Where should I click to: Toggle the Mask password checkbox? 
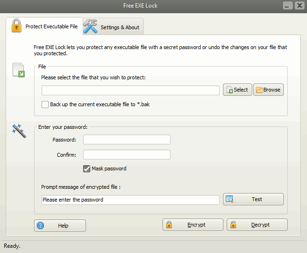tap(86, 169)
